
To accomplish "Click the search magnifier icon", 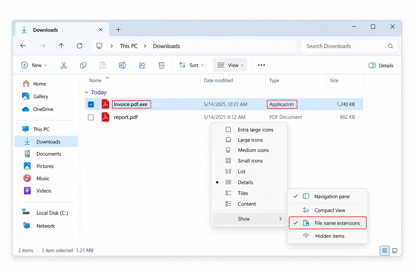I will coord(390,46).
